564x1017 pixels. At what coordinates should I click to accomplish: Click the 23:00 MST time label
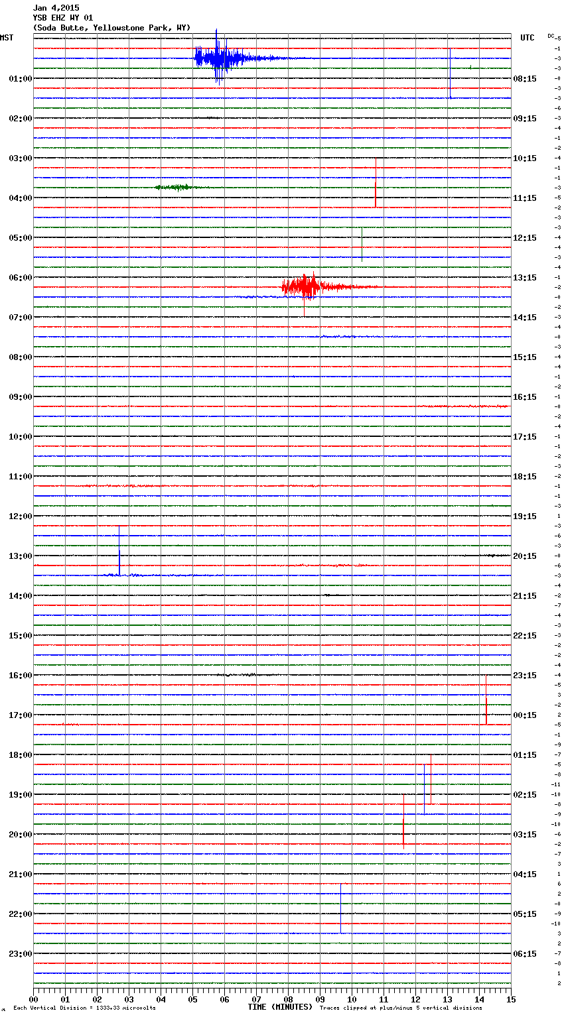[20, 954]
